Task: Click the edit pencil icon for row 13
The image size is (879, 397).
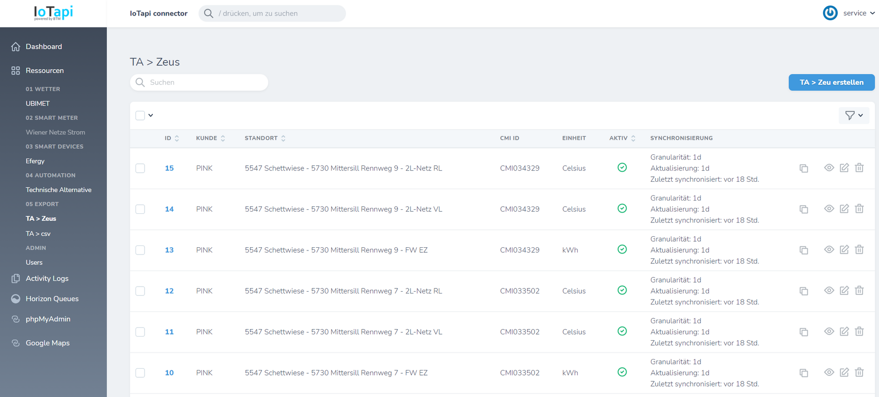Action: point(844,250)
